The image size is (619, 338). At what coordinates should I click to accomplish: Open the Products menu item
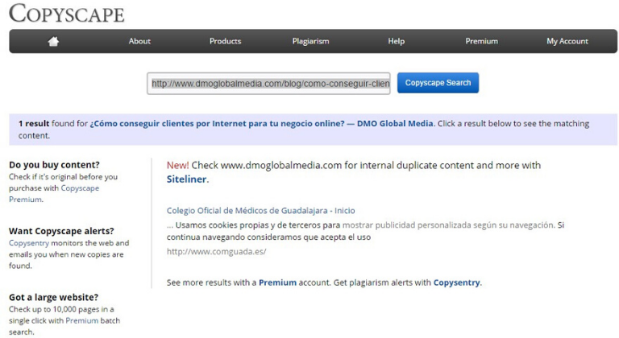[225, 41]
